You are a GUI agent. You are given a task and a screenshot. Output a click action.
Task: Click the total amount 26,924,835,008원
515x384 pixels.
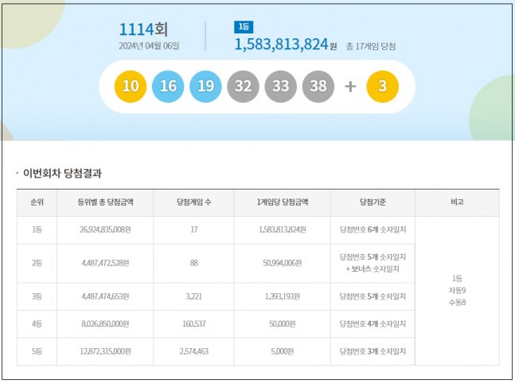click(x=105, y=229)
